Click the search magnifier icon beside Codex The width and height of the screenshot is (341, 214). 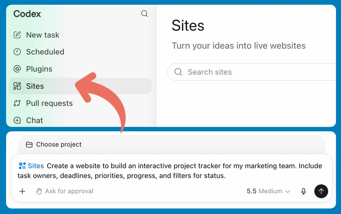coord(144,14)
